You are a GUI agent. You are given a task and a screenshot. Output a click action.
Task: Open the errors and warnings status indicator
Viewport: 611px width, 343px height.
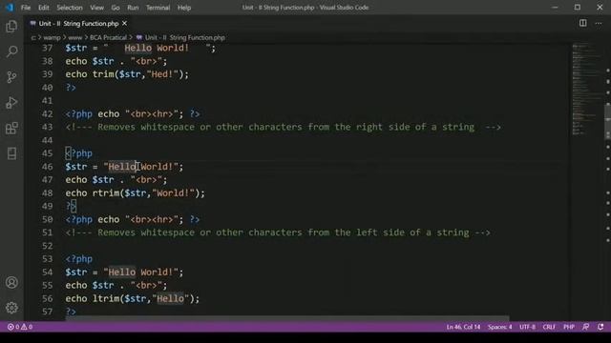(20, 327)
